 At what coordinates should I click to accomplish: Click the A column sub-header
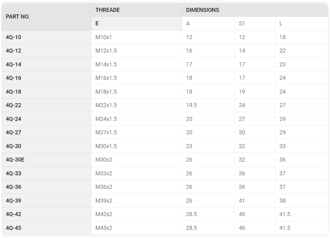[208, 23]
